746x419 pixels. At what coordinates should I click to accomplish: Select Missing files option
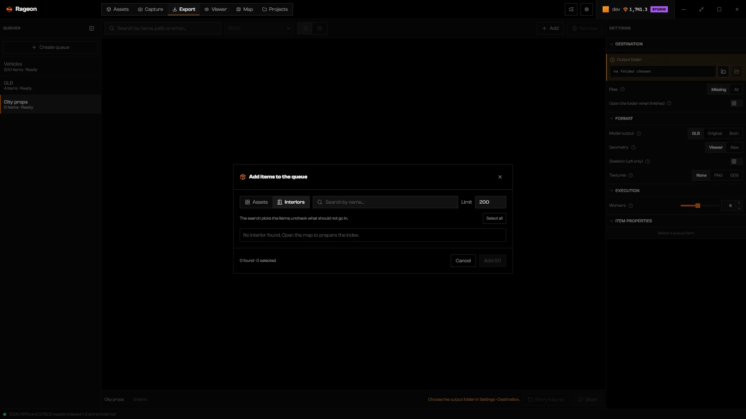tap(718, 90)
